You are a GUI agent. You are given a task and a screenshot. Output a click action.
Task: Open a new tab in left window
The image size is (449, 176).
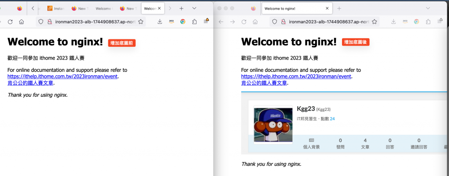tap(181, 9)
